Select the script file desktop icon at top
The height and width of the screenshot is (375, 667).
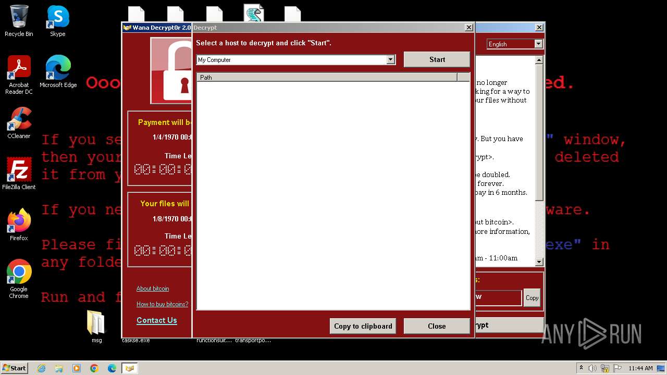(254, 13)
